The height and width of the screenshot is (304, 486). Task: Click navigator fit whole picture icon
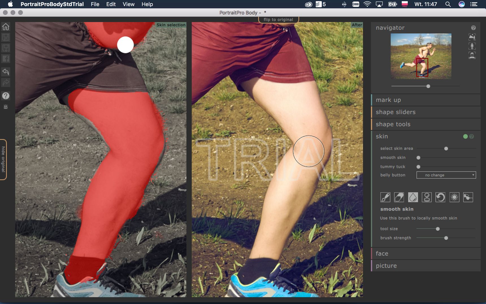click(x=472, y=37)
